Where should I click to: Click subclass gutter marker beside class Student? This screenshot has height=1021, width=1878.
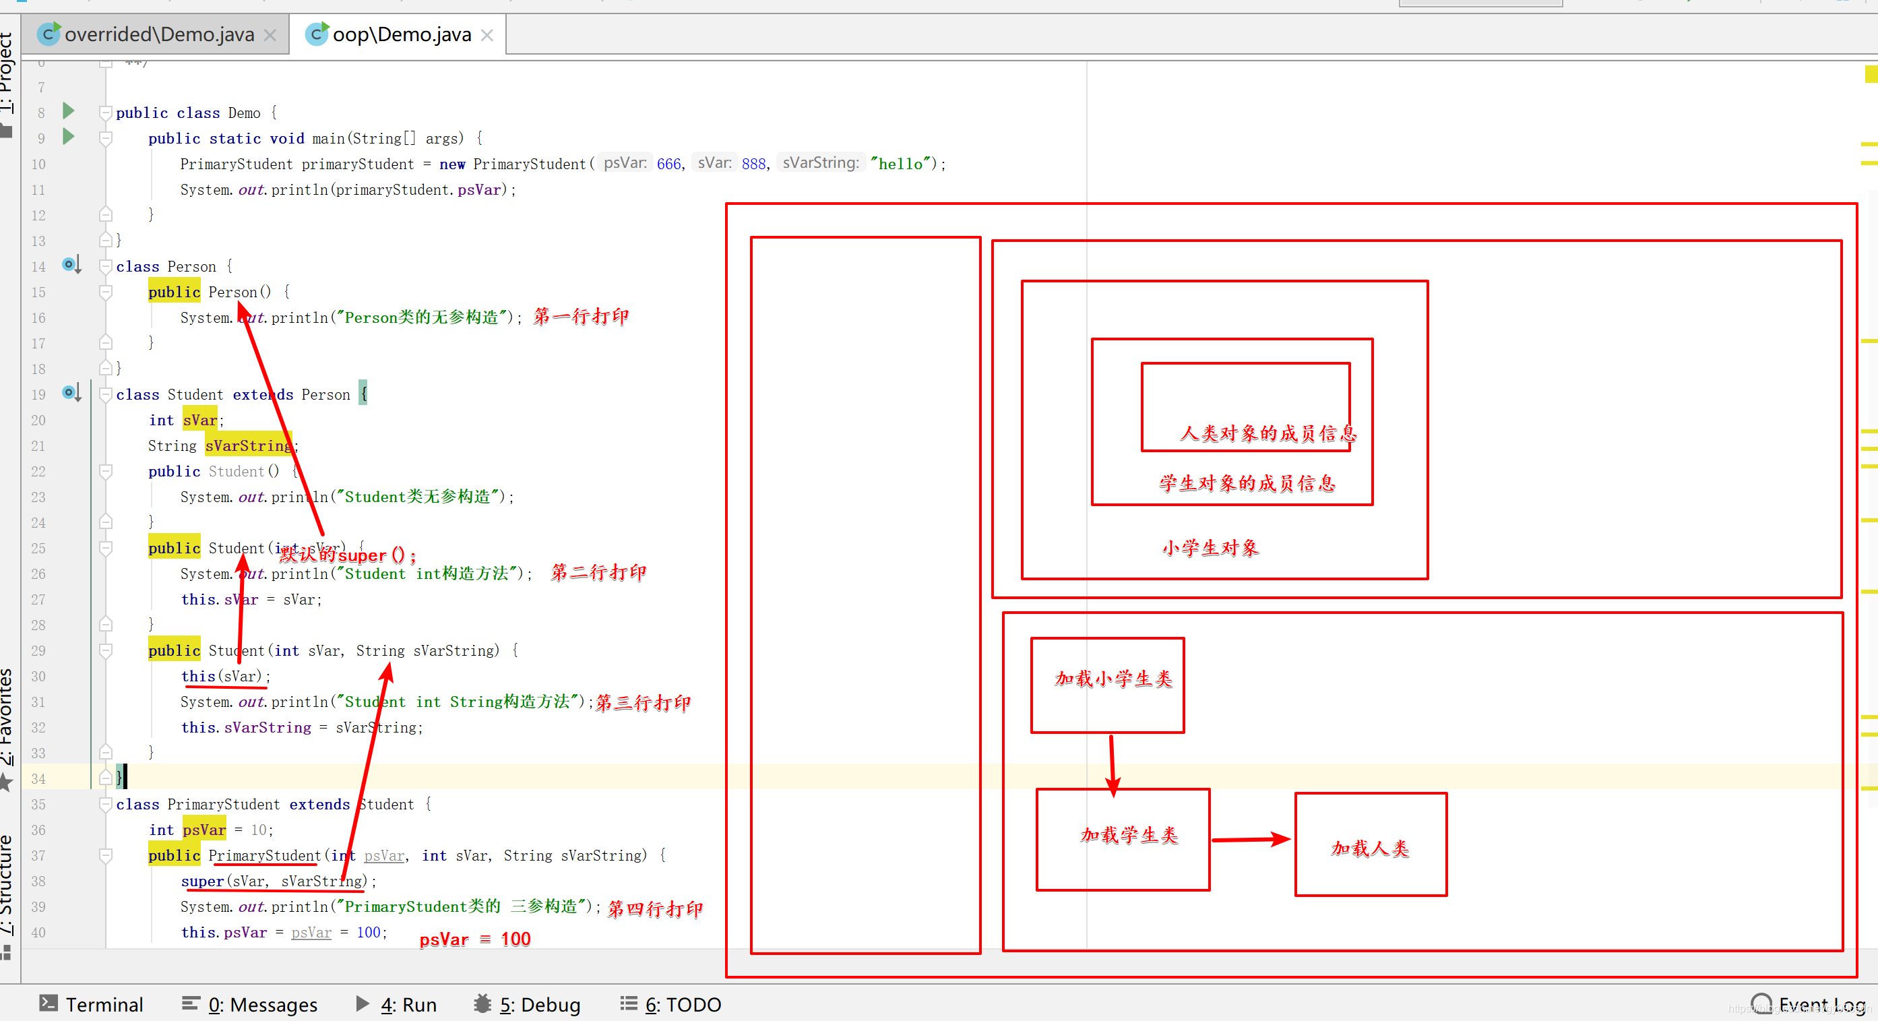coord(71,393)
